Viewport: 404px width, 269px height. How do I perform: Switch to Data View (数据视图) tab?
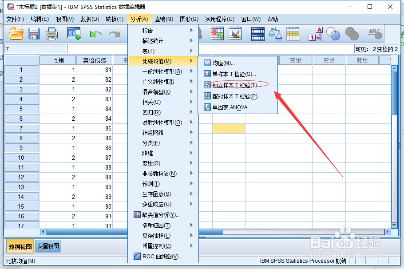[20, 247]
